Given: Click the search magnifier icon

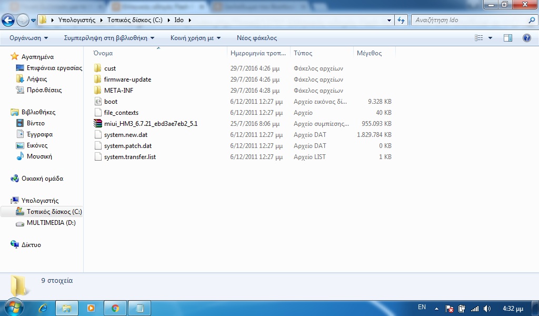Looking at the screenshot, I should tap(532, 21).
